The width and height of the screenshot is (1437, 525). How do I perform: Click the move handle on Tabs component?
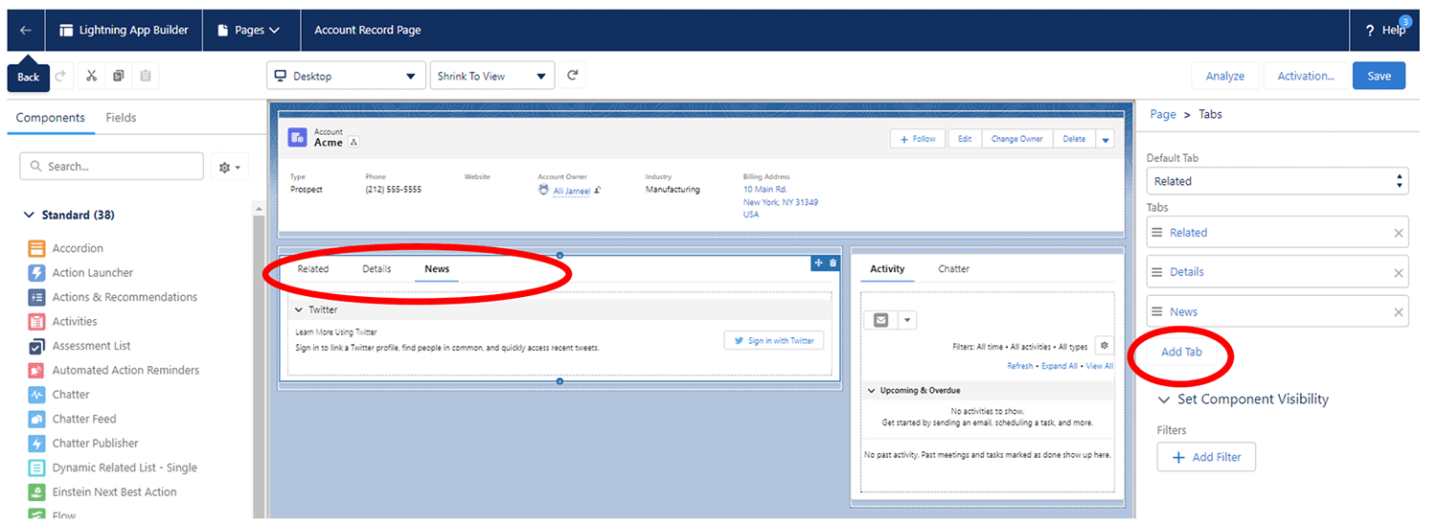click(818, 262)
